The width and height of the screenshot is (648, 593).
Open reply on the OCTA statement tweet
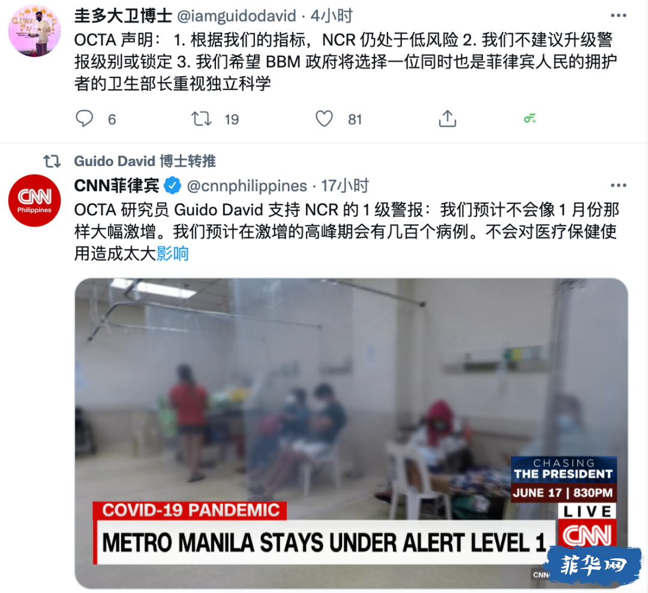tap(85, 119)
